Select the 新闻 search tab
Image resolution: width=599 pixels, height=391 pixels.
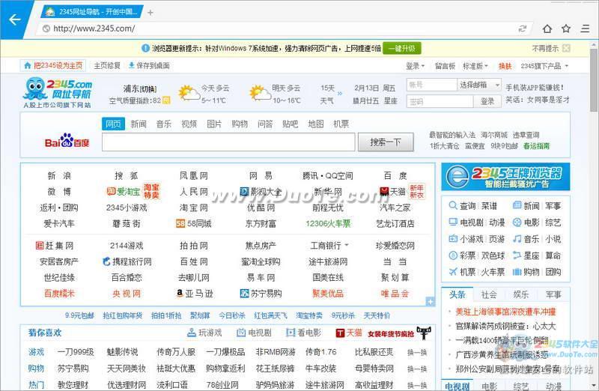coord(139,124)
